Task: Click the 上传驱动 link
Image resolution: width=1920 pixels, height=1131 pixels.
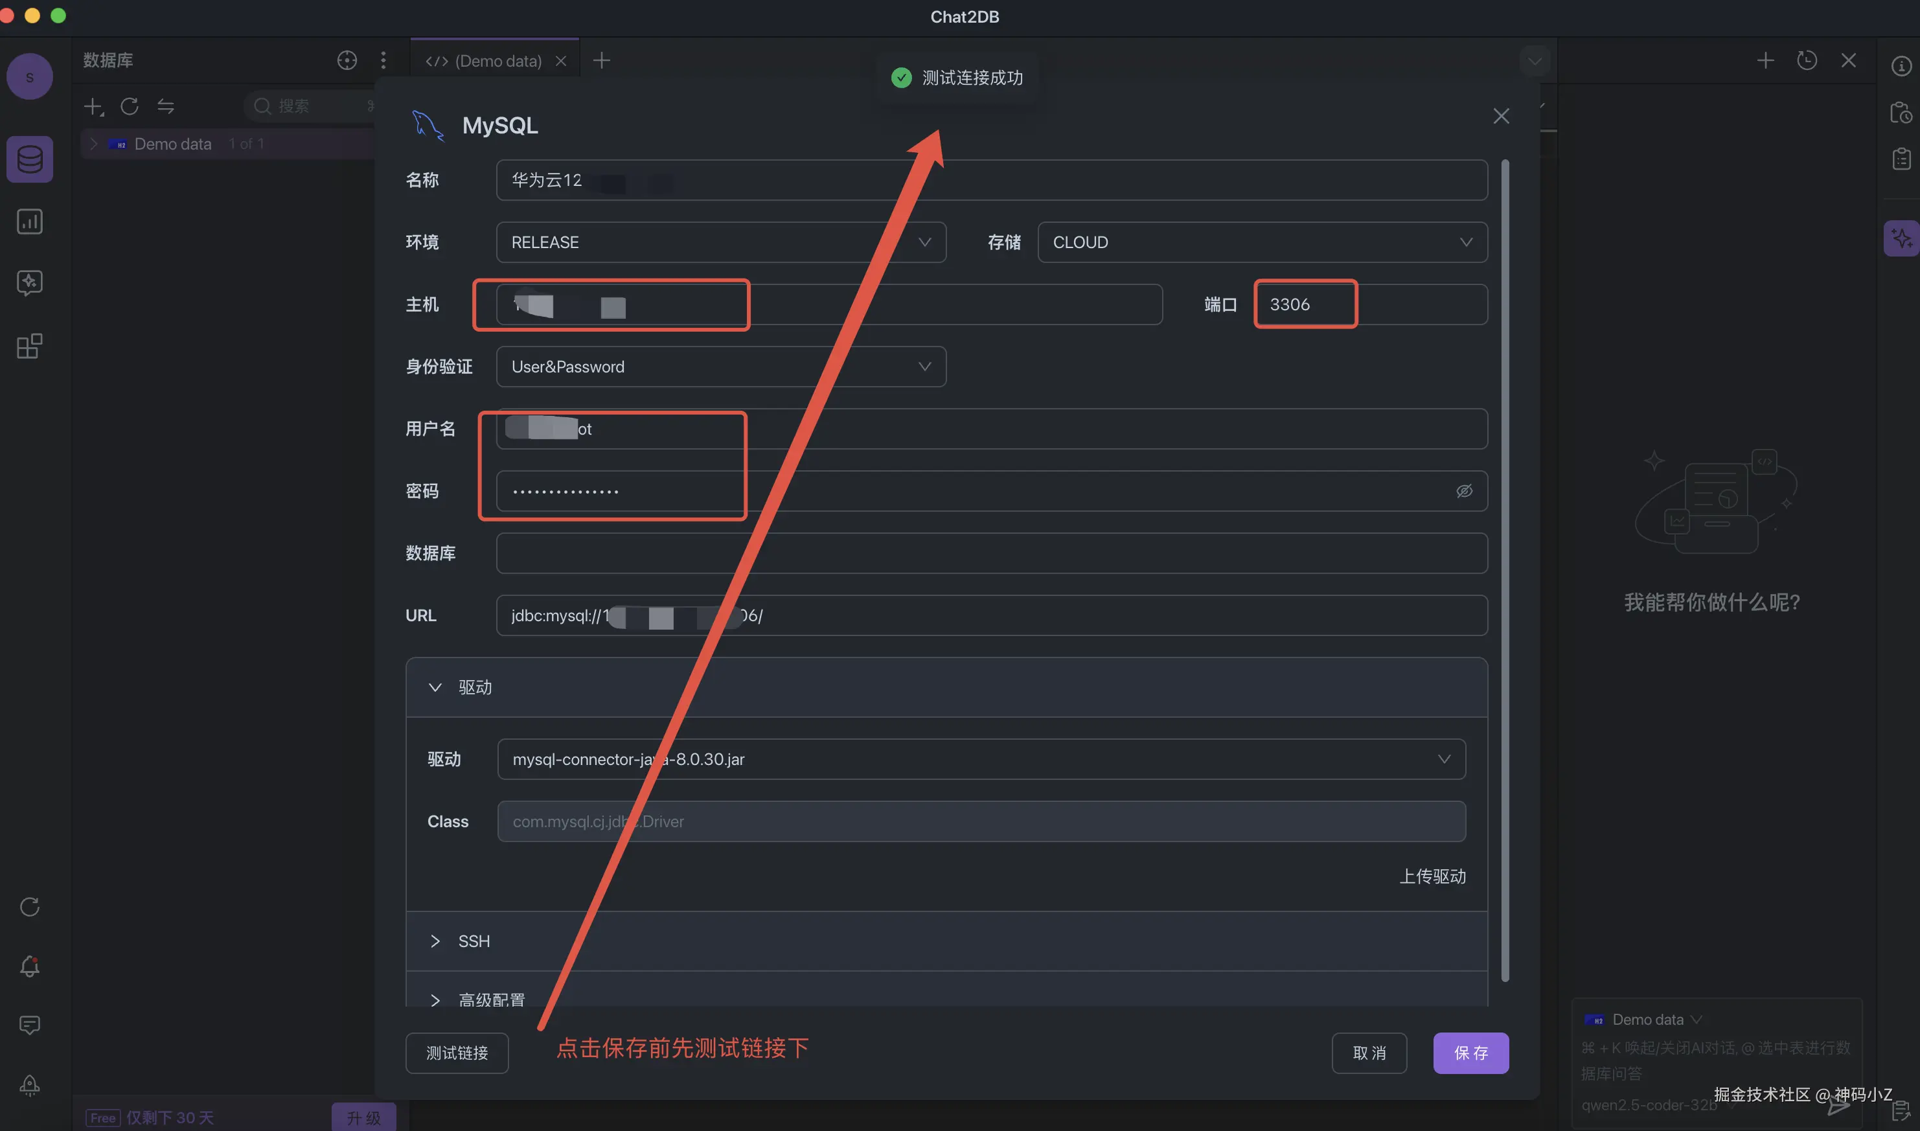Action: click(1432, 876)
